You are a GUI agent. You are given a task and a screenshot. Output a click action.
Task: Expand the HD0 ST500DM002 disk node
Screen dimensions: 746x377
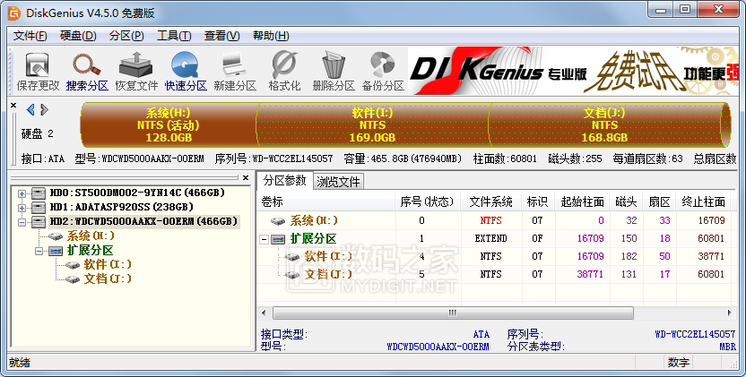click(x=22, y=193)
